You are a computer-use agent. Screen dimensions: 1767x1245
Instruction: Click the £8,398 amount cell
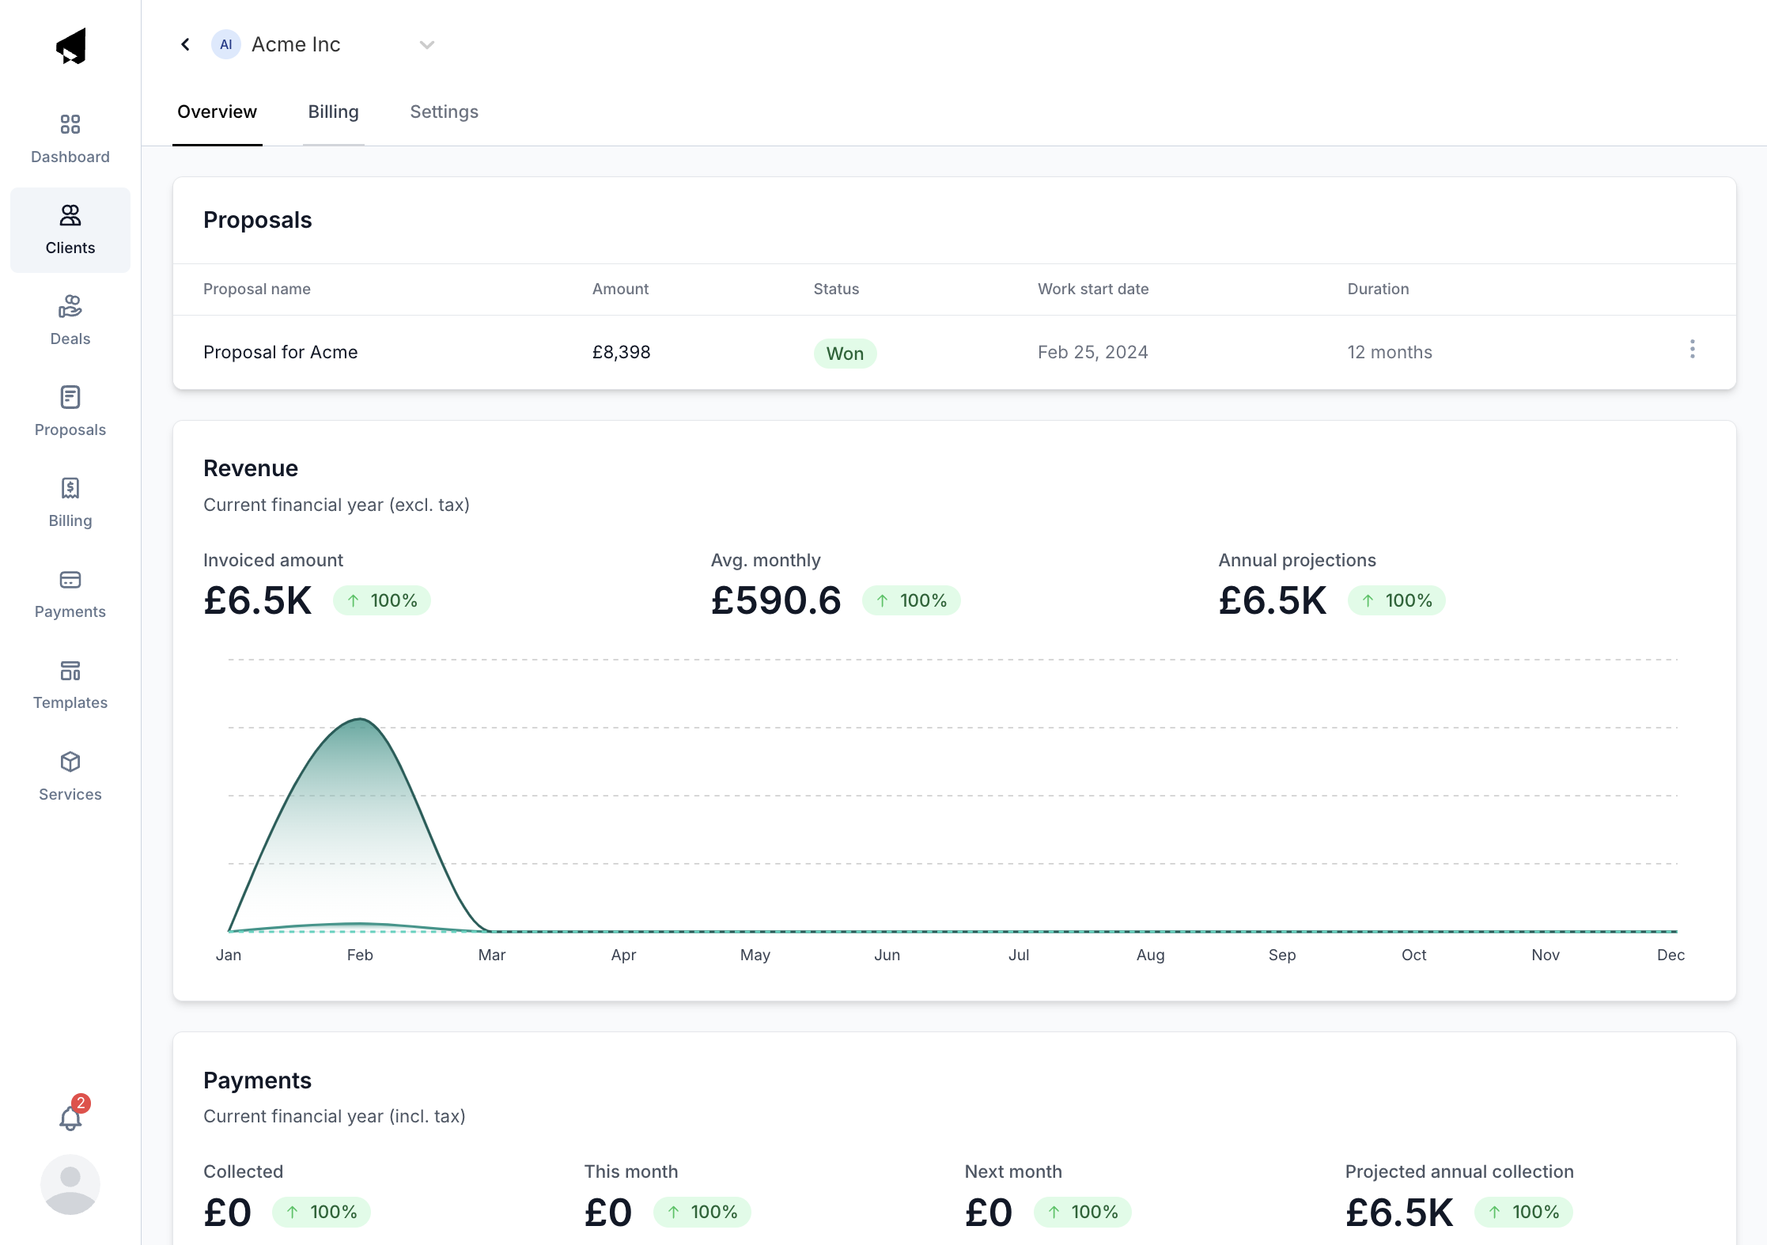click(621, 352)
